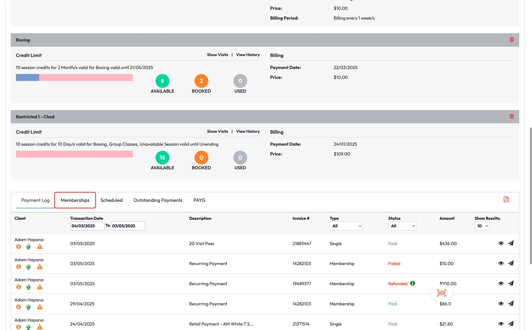Image resolution: width=532 pixels, height=330 pixels.
Task: Open the Type filter dropdown
Action: coord(346,226)
